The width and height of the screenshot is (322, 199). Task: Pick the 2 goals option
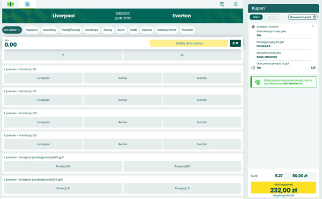(63, 55)
